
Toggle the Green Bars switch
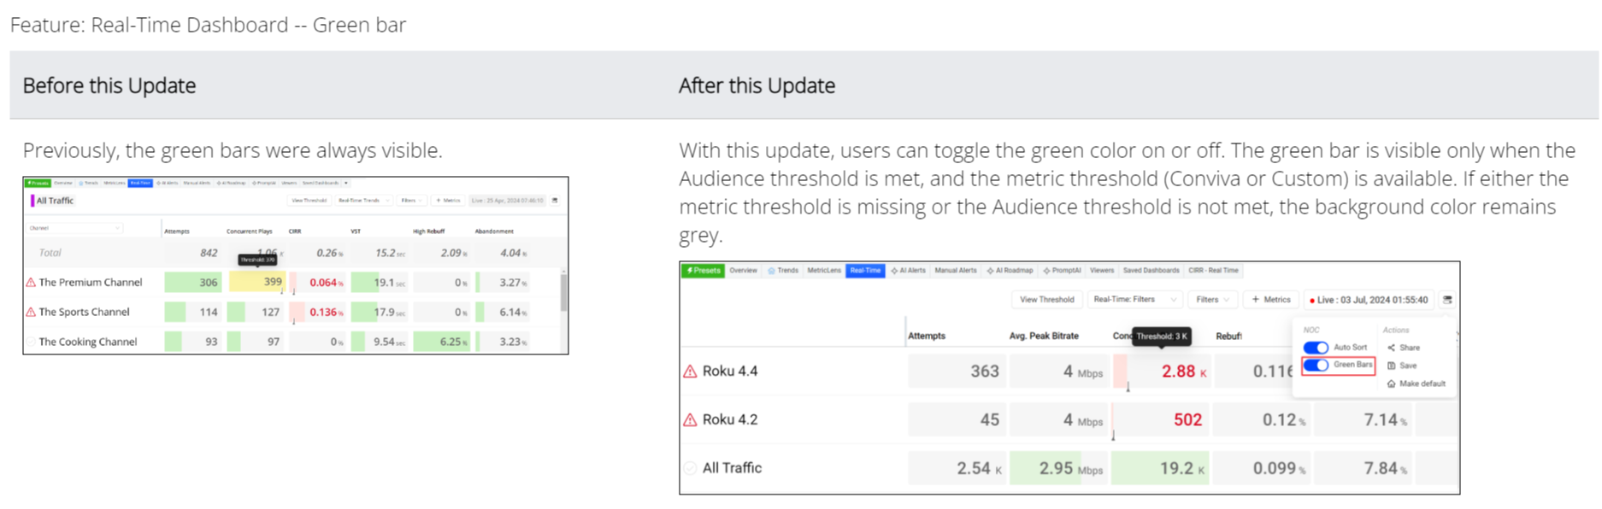[1316, 366]
